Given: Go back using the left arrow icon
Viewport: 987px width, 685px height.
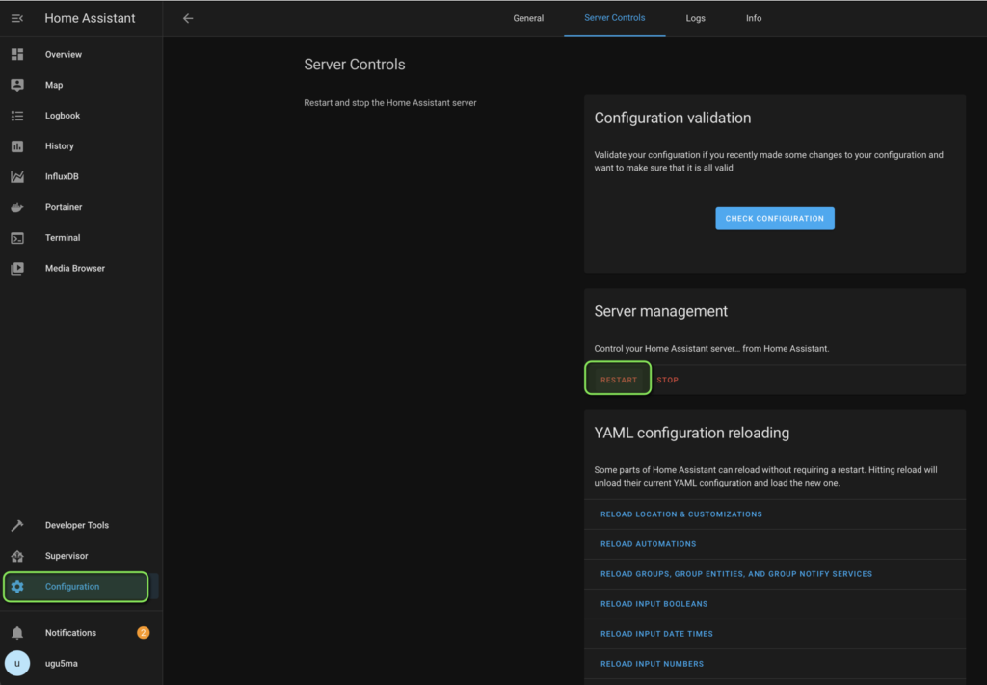Looking at the screenshot, I should pos(188,19).
